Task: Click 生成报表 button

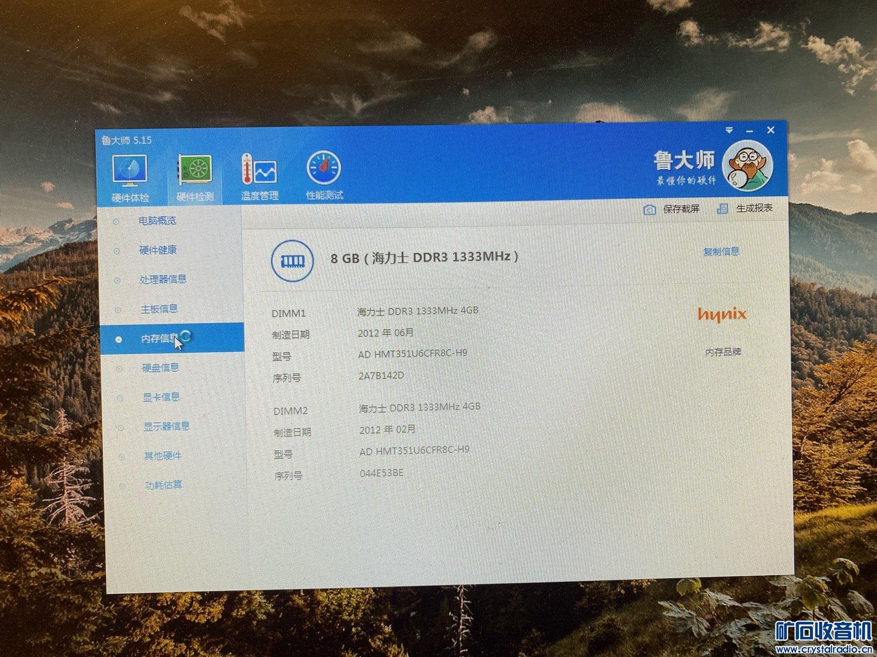Action: coord(754,208)
